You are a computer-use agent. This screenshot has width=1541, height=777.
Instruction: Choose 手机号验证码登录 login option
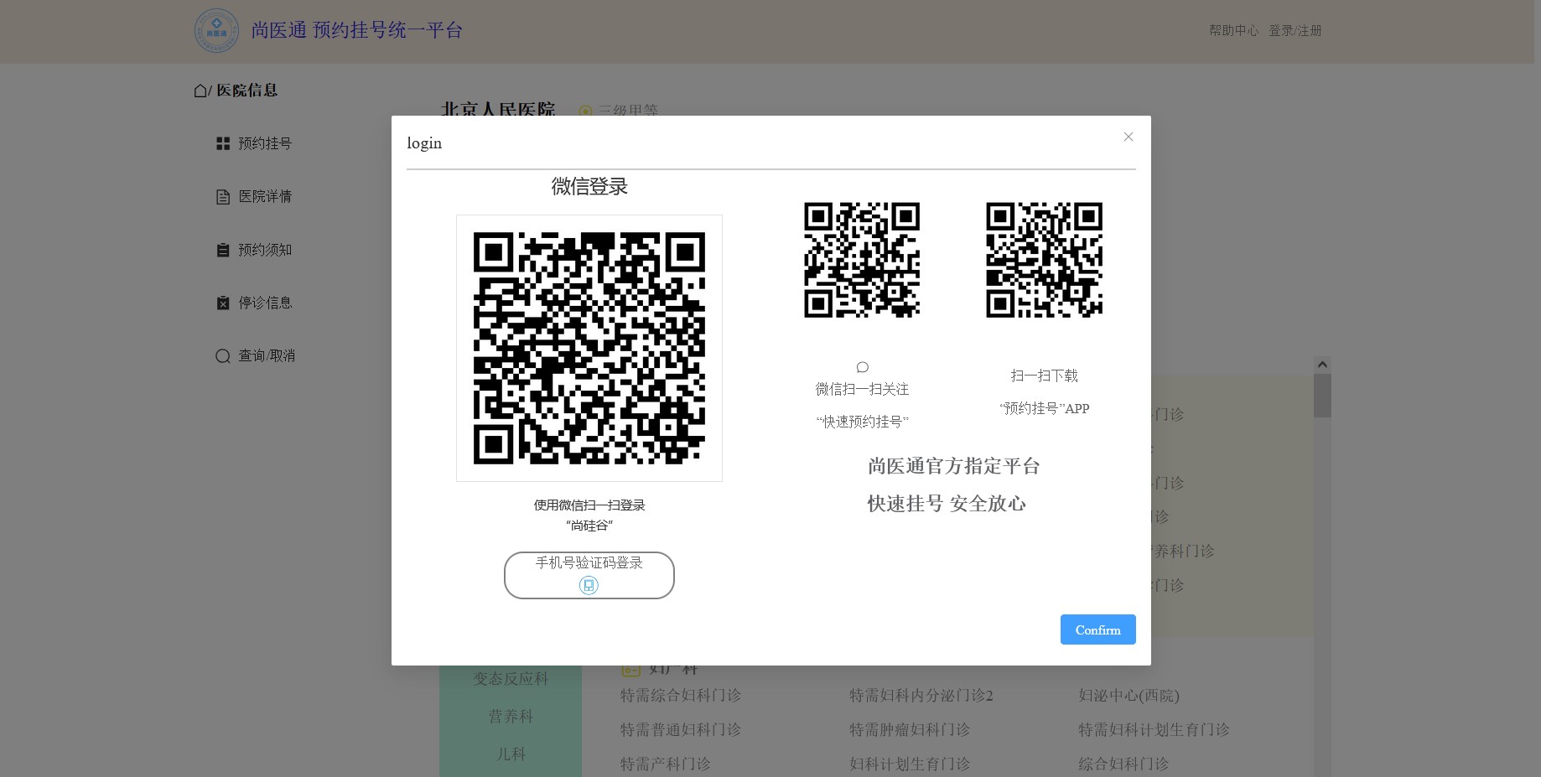coord(589,575)
